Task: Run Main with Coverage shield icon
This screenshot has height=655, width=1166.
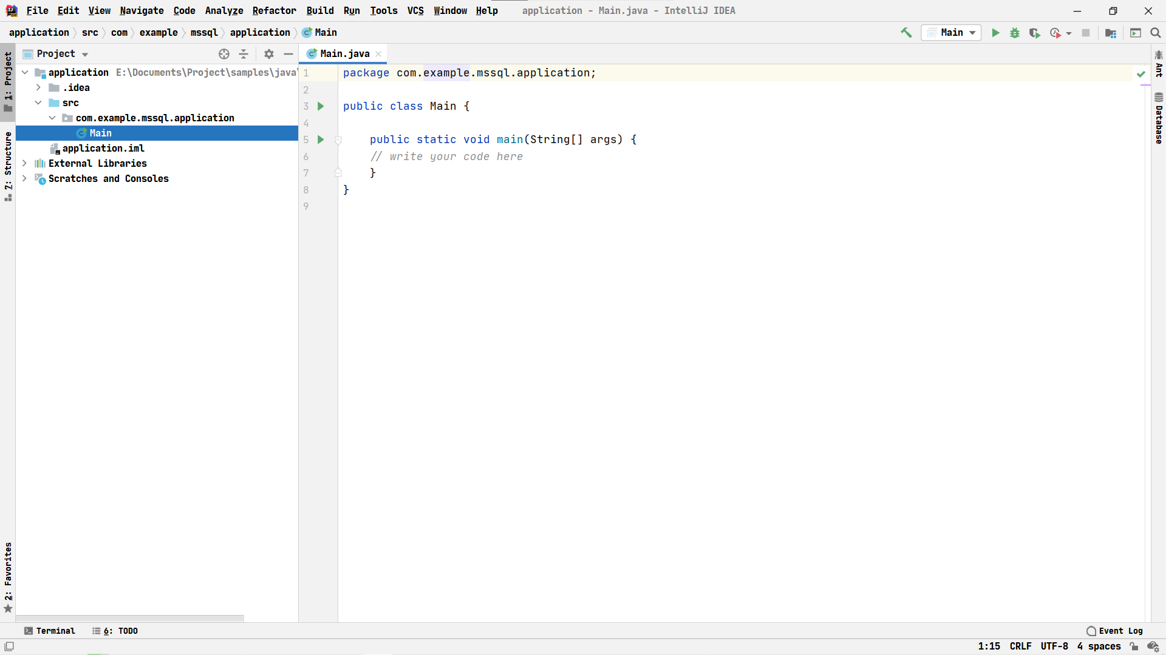Action: 1034,33
